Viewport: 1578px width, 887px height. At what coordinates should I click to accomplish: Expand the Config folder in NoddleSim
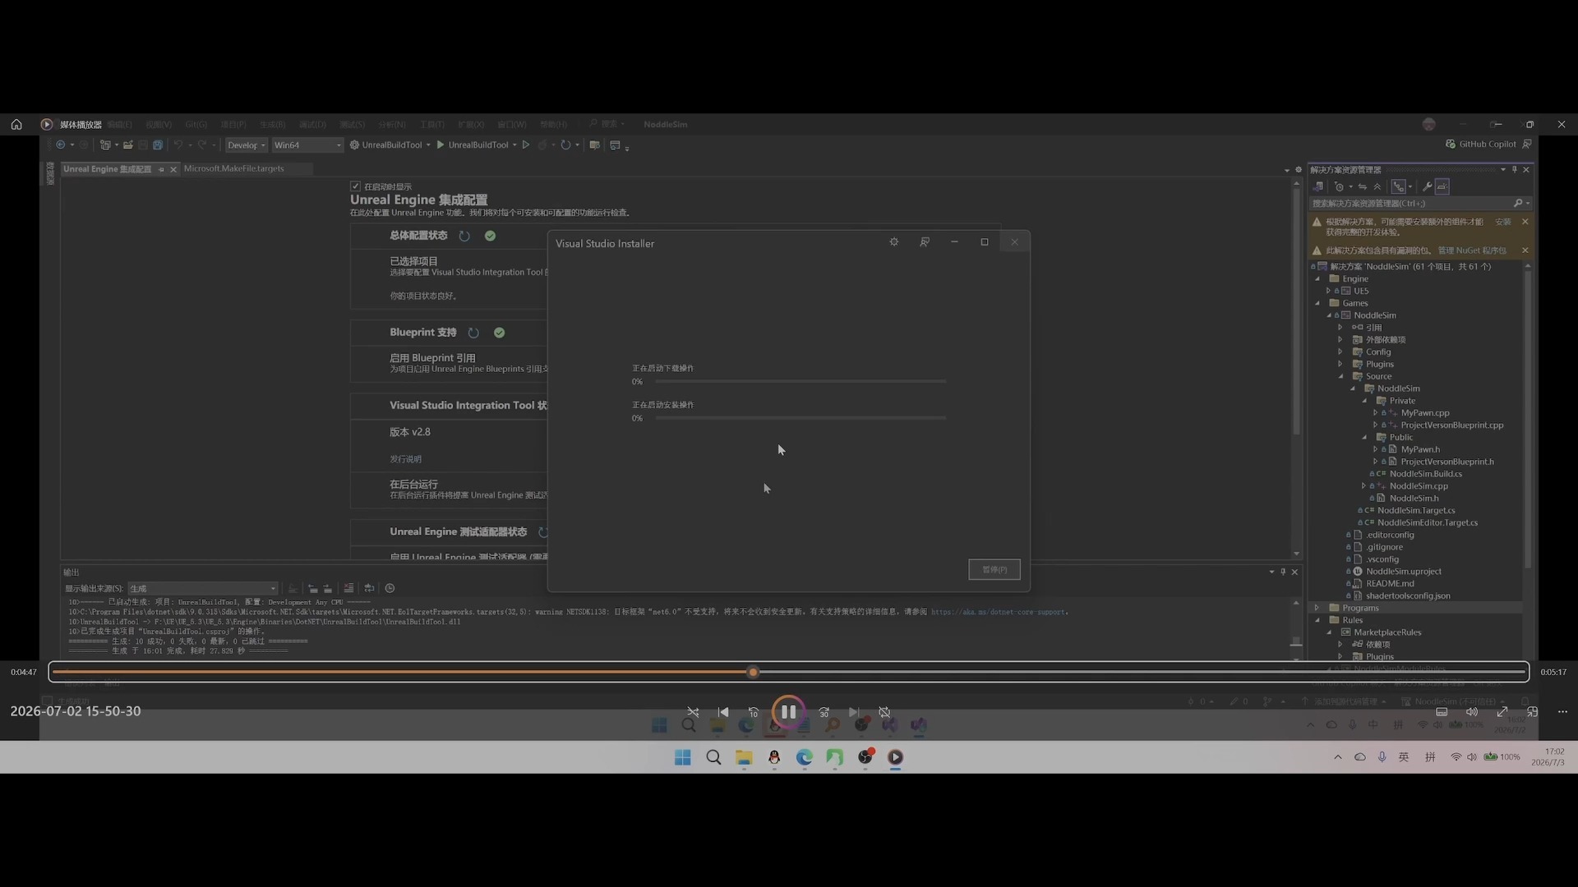1340,352
